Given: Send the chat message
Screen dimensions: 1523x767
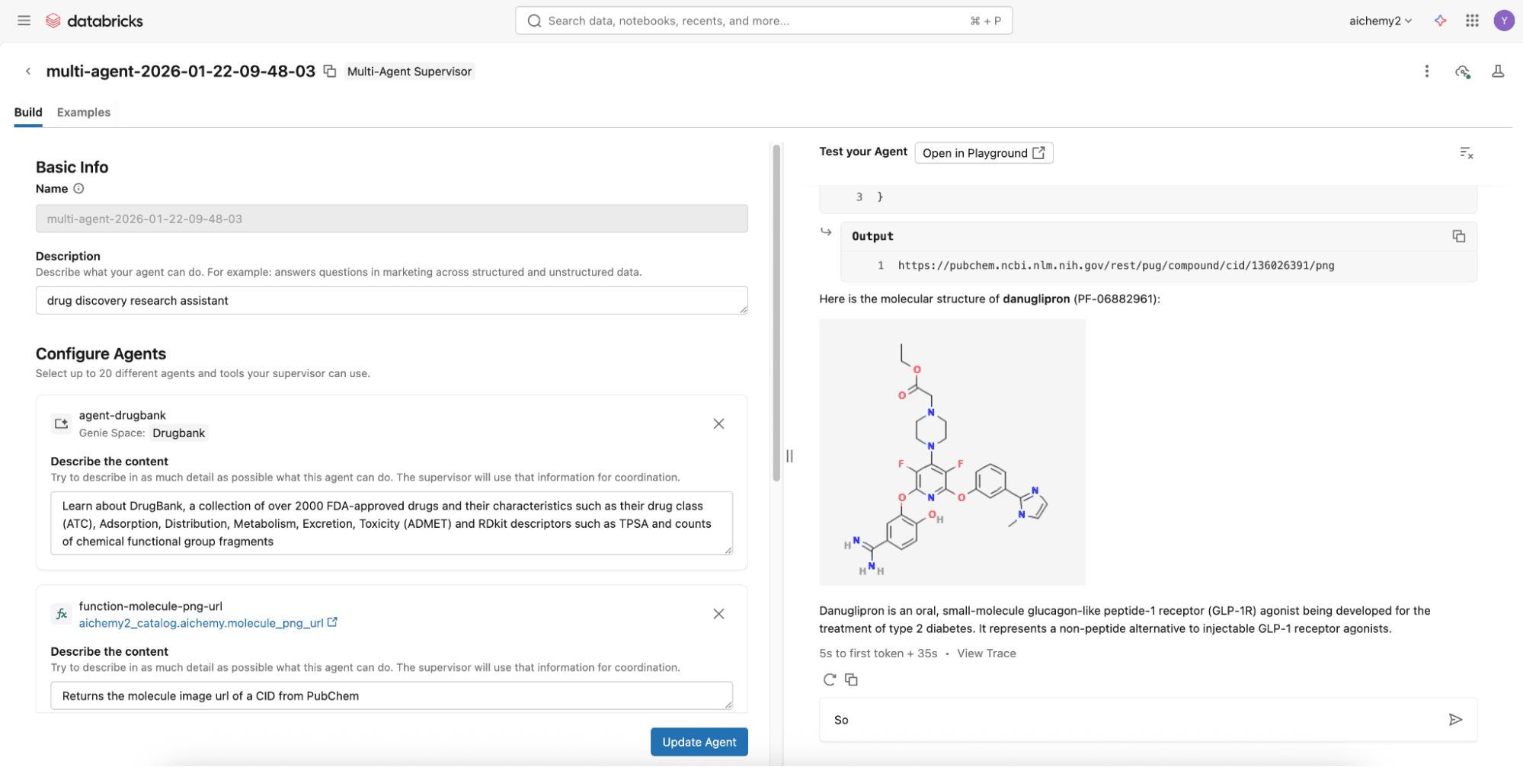Looking at the screenshot, I should pyautogui.click(x=1455, y=720).
